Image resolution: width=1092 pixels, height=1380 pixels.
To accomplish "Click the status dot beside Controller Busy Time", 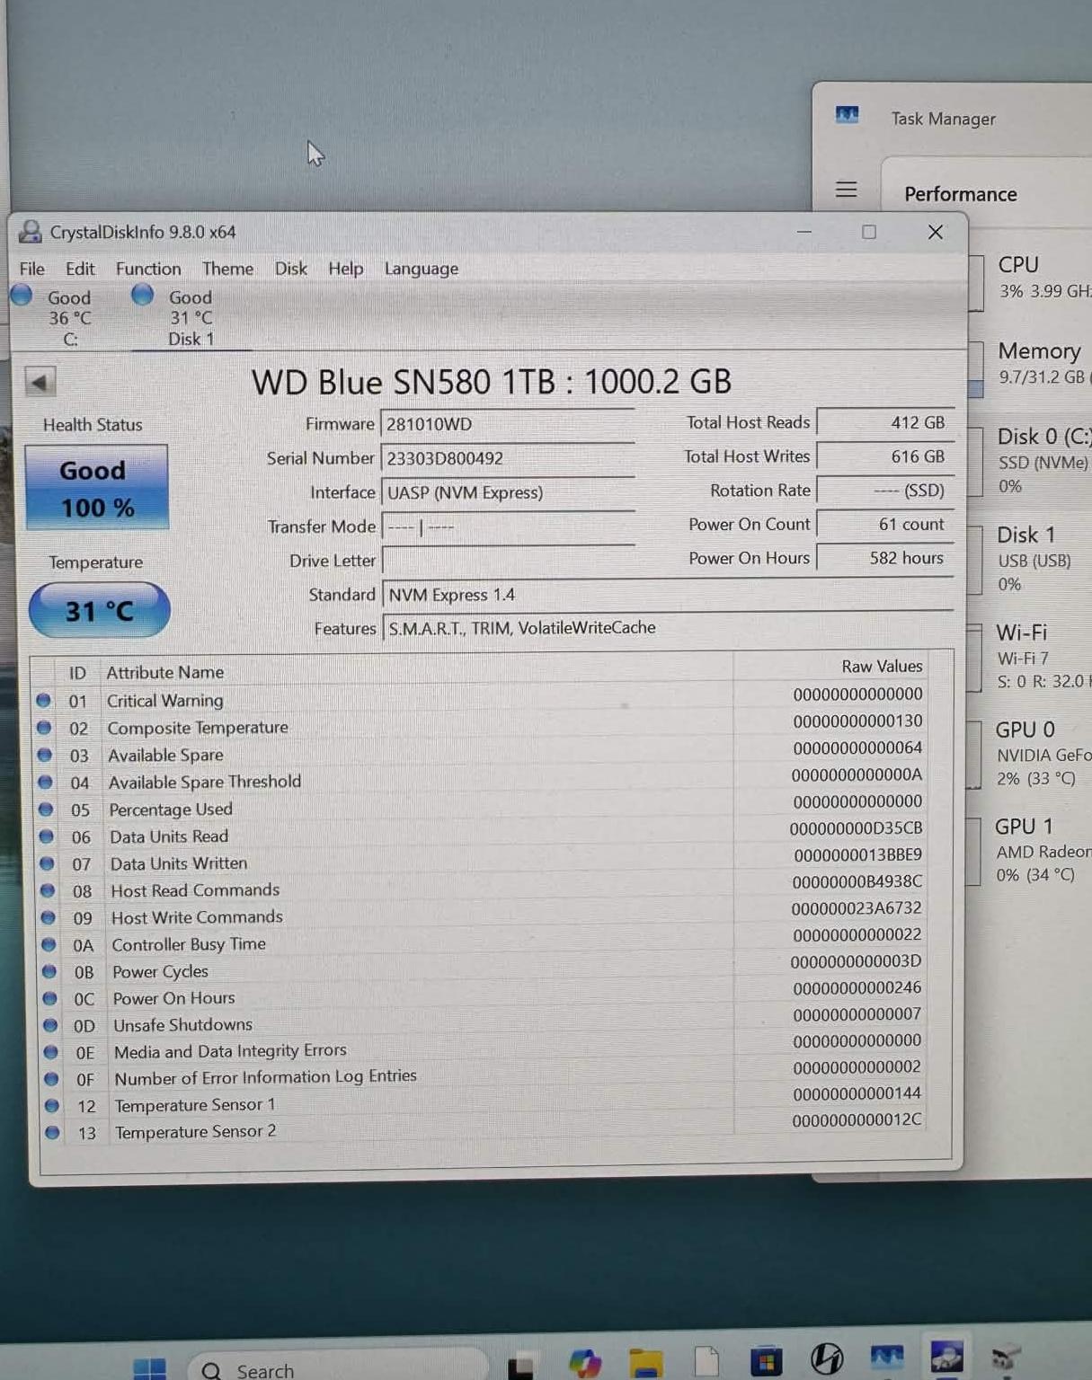I will coord(49,944).
